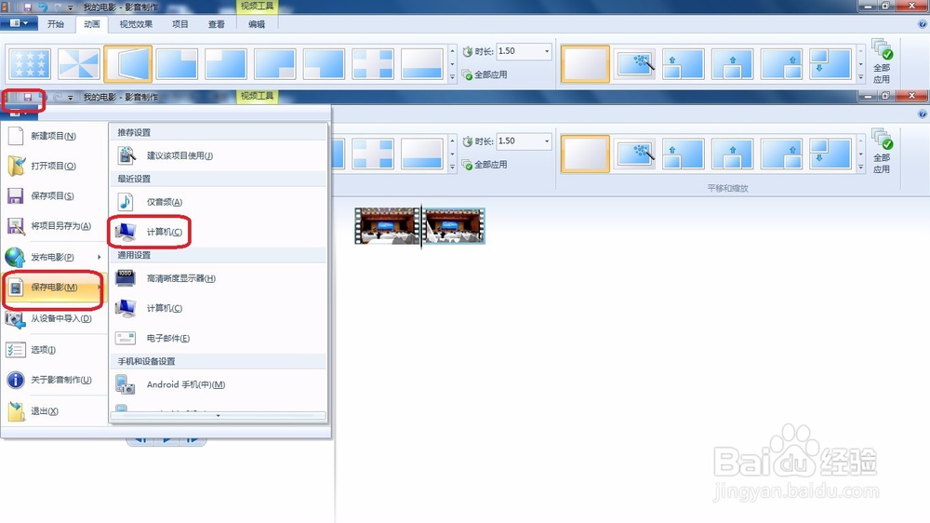Expand the transitions gallery in the upper ribbon
Image resolution: width=930 pixels, height=523 pixels.
pyautogui.click(x=453, y=76)
